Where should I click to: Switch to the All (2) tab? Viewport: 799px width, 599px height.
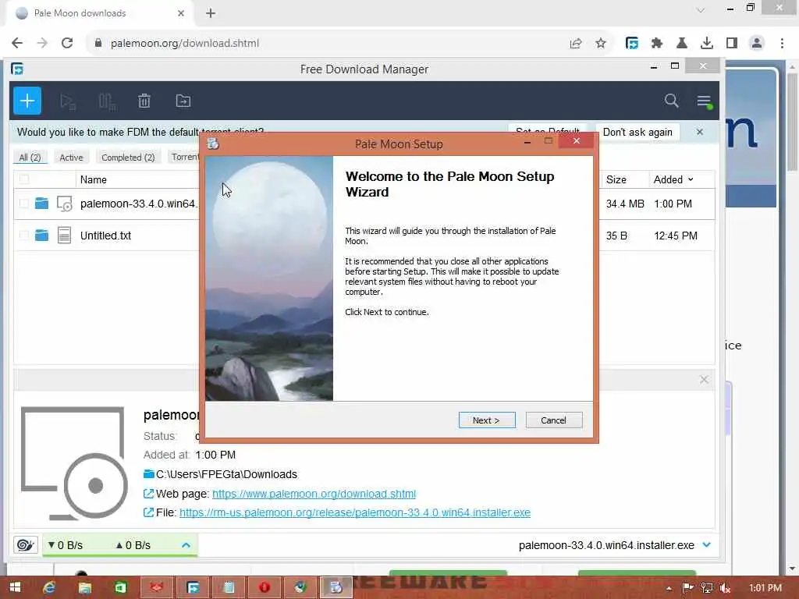[30, 158]
